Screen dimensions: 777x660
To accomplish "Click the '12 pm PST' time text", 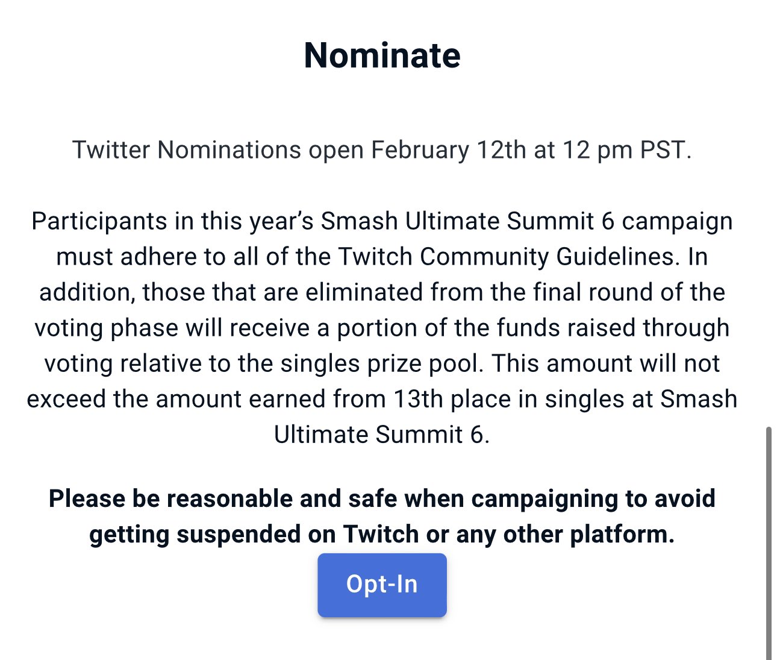I will click(627, 150).
